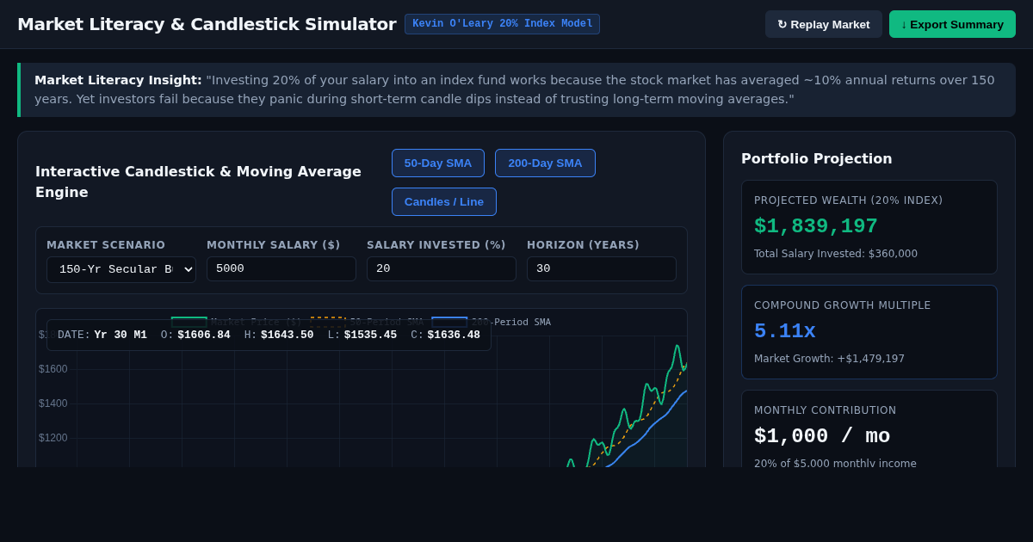
Task: Click the tooltip close value $1636.48
Action: coord(454,336)
